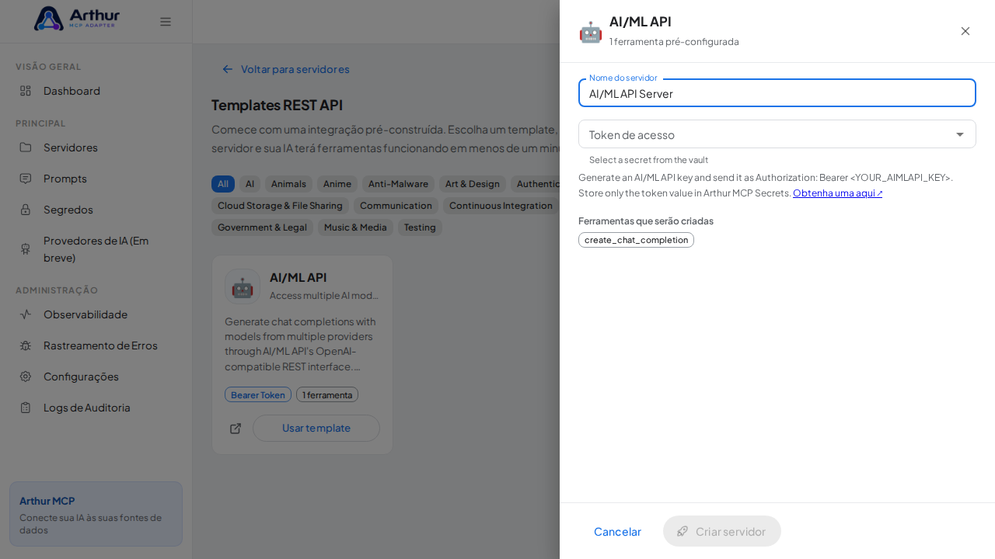Screen dimensions: 995x559
Task: Select the Art & Design filter chip
Action: (473, 184)
